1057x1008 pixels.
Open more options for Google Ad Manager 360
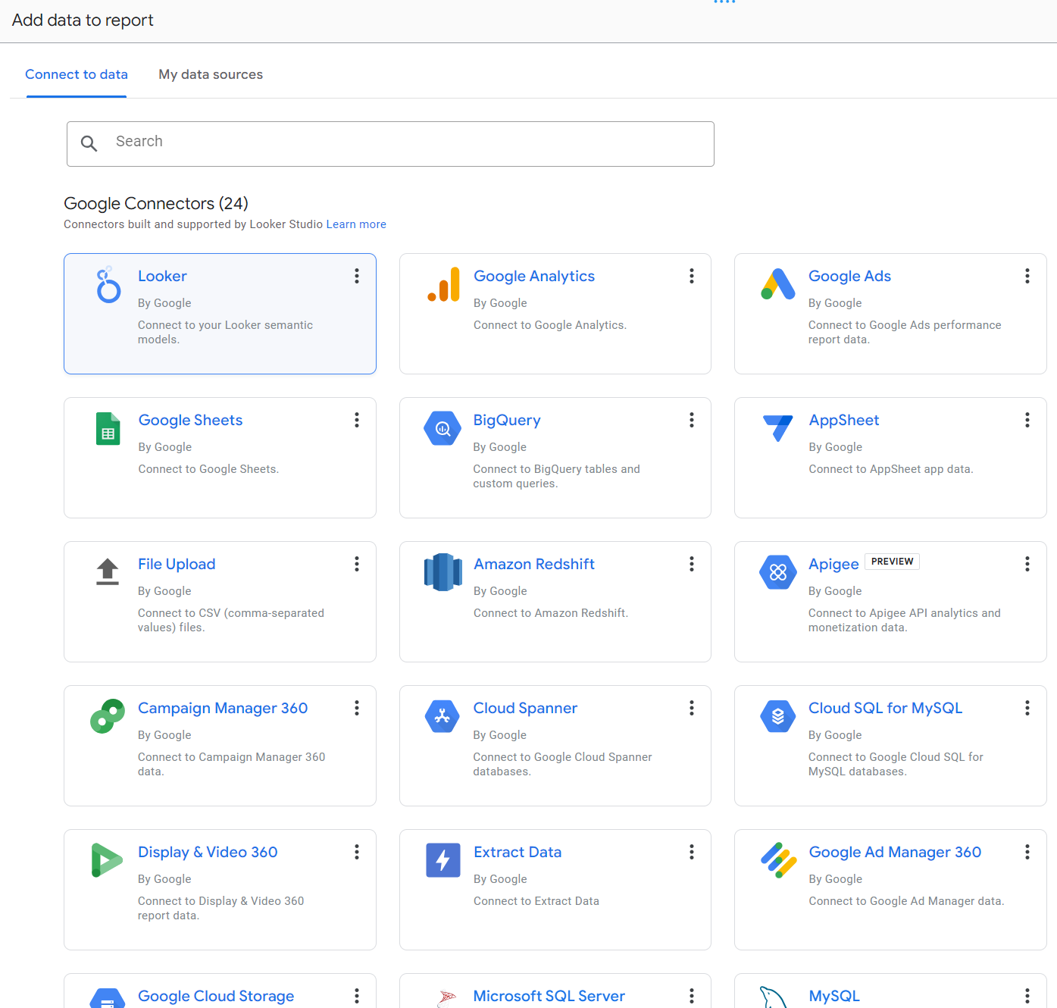point(1027,852)
